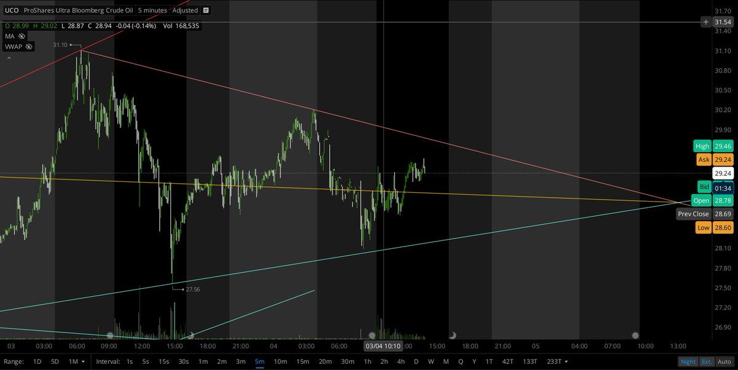Switch to the weekly W interval
738x370 pixels.
(x=431, y=361)
